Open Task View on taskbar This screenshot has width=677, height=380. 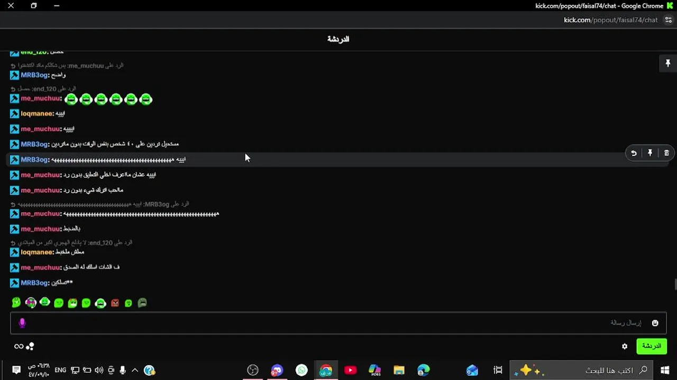[498, 370]
